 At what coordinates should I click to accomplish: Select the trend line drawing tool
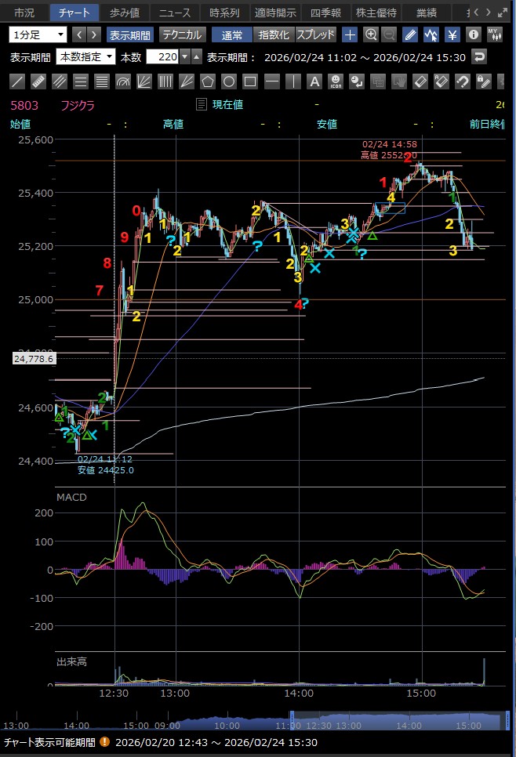coord(17,81)
